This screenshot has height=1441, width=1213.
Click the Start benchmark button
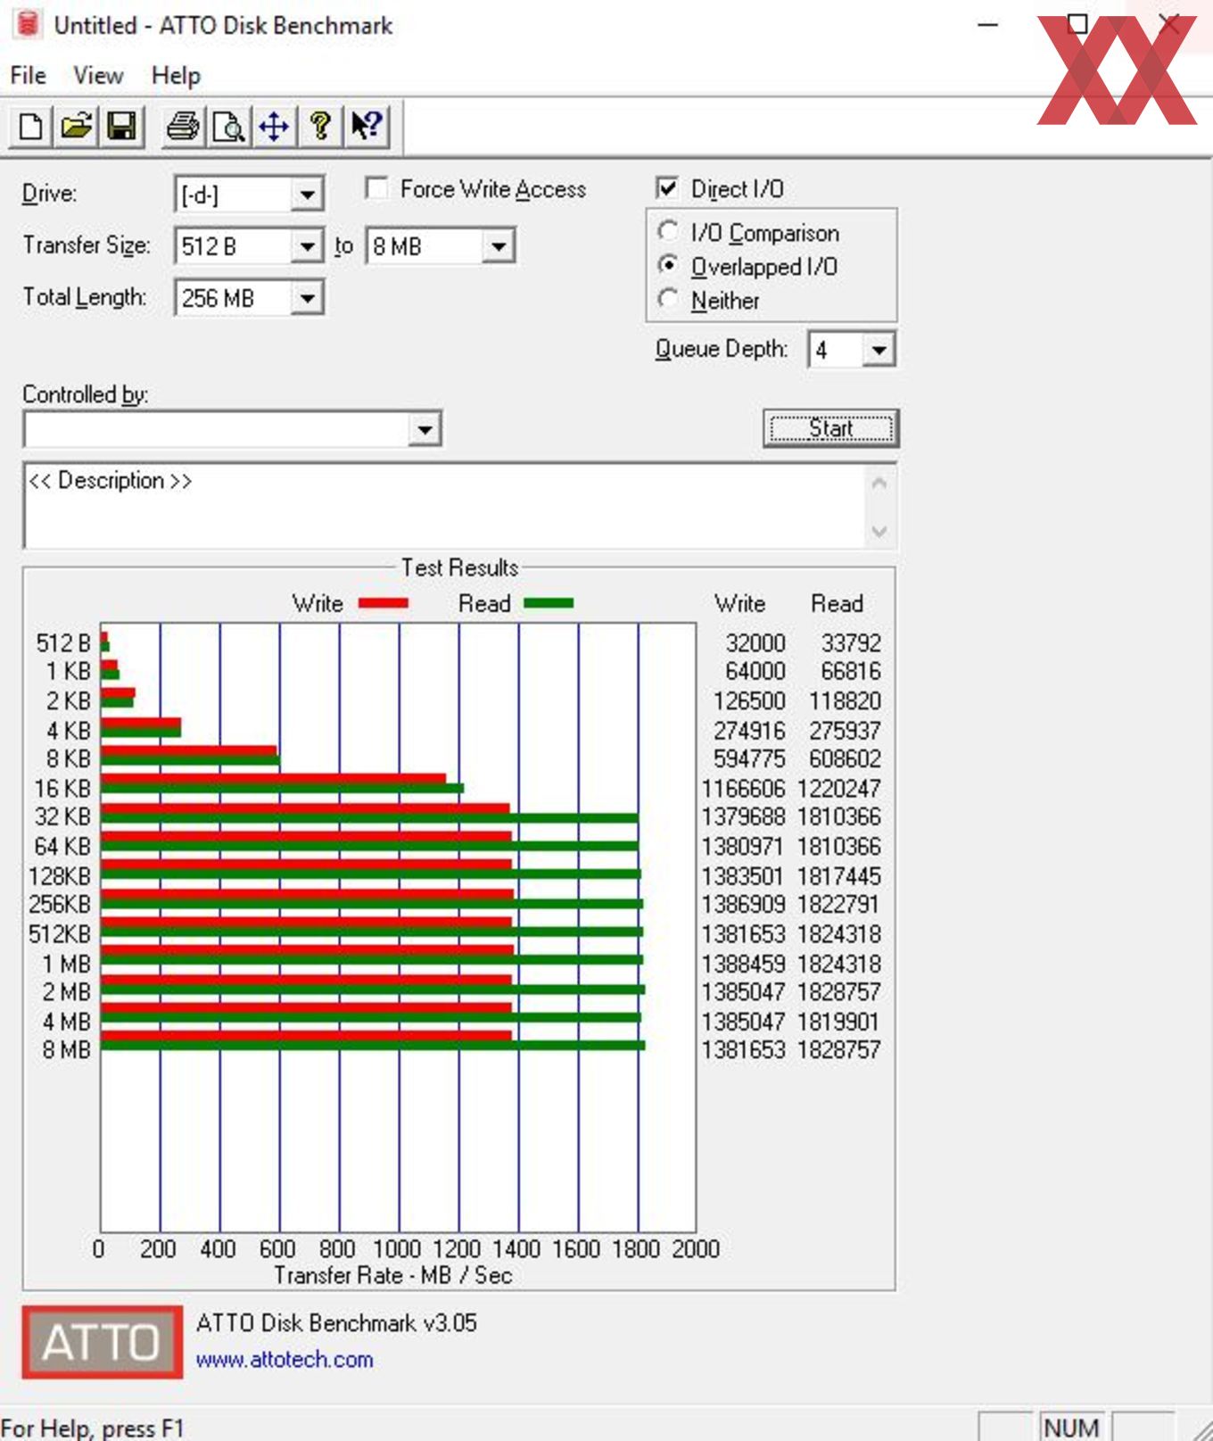coord(830,428)
